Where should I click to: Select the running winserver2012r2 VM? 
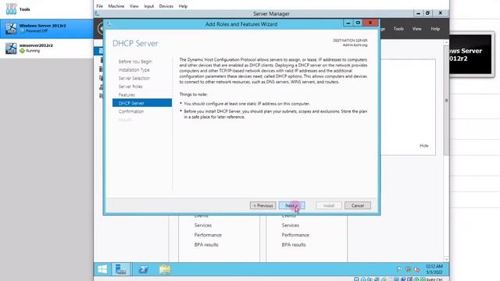(47, 48)
